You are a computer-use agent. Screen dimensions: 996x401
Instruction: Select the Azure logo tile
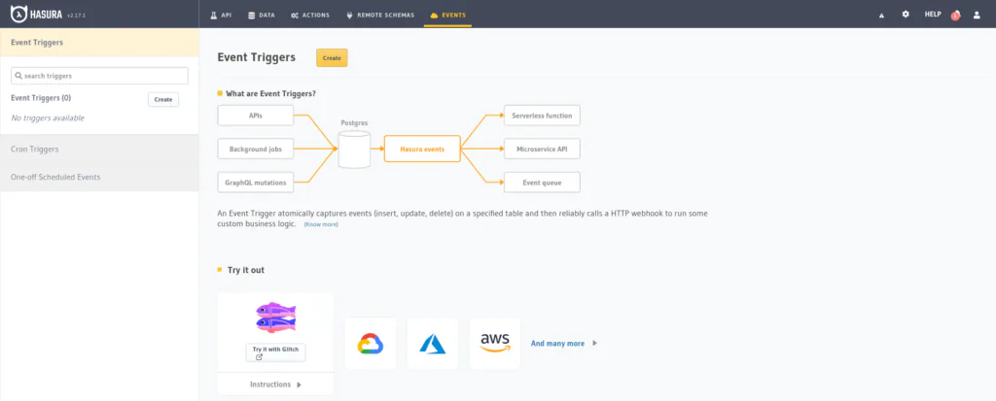(433, 344)
